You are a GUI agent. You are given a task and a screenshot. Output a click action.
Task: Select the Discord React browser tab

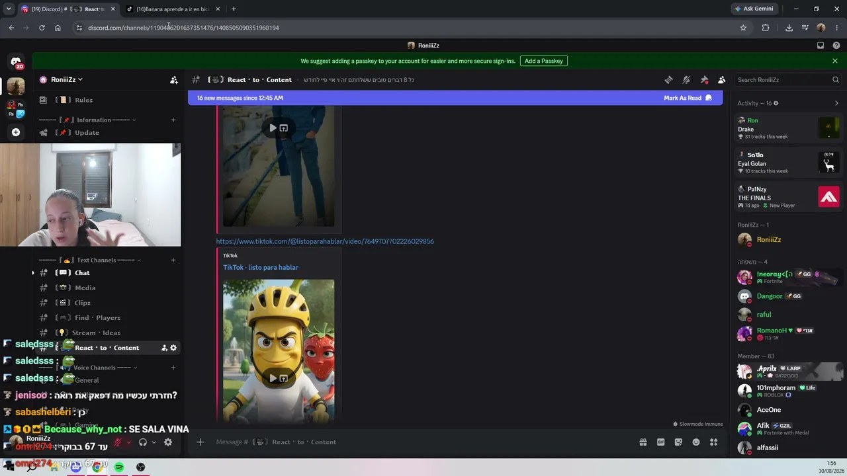pos(68,9)
